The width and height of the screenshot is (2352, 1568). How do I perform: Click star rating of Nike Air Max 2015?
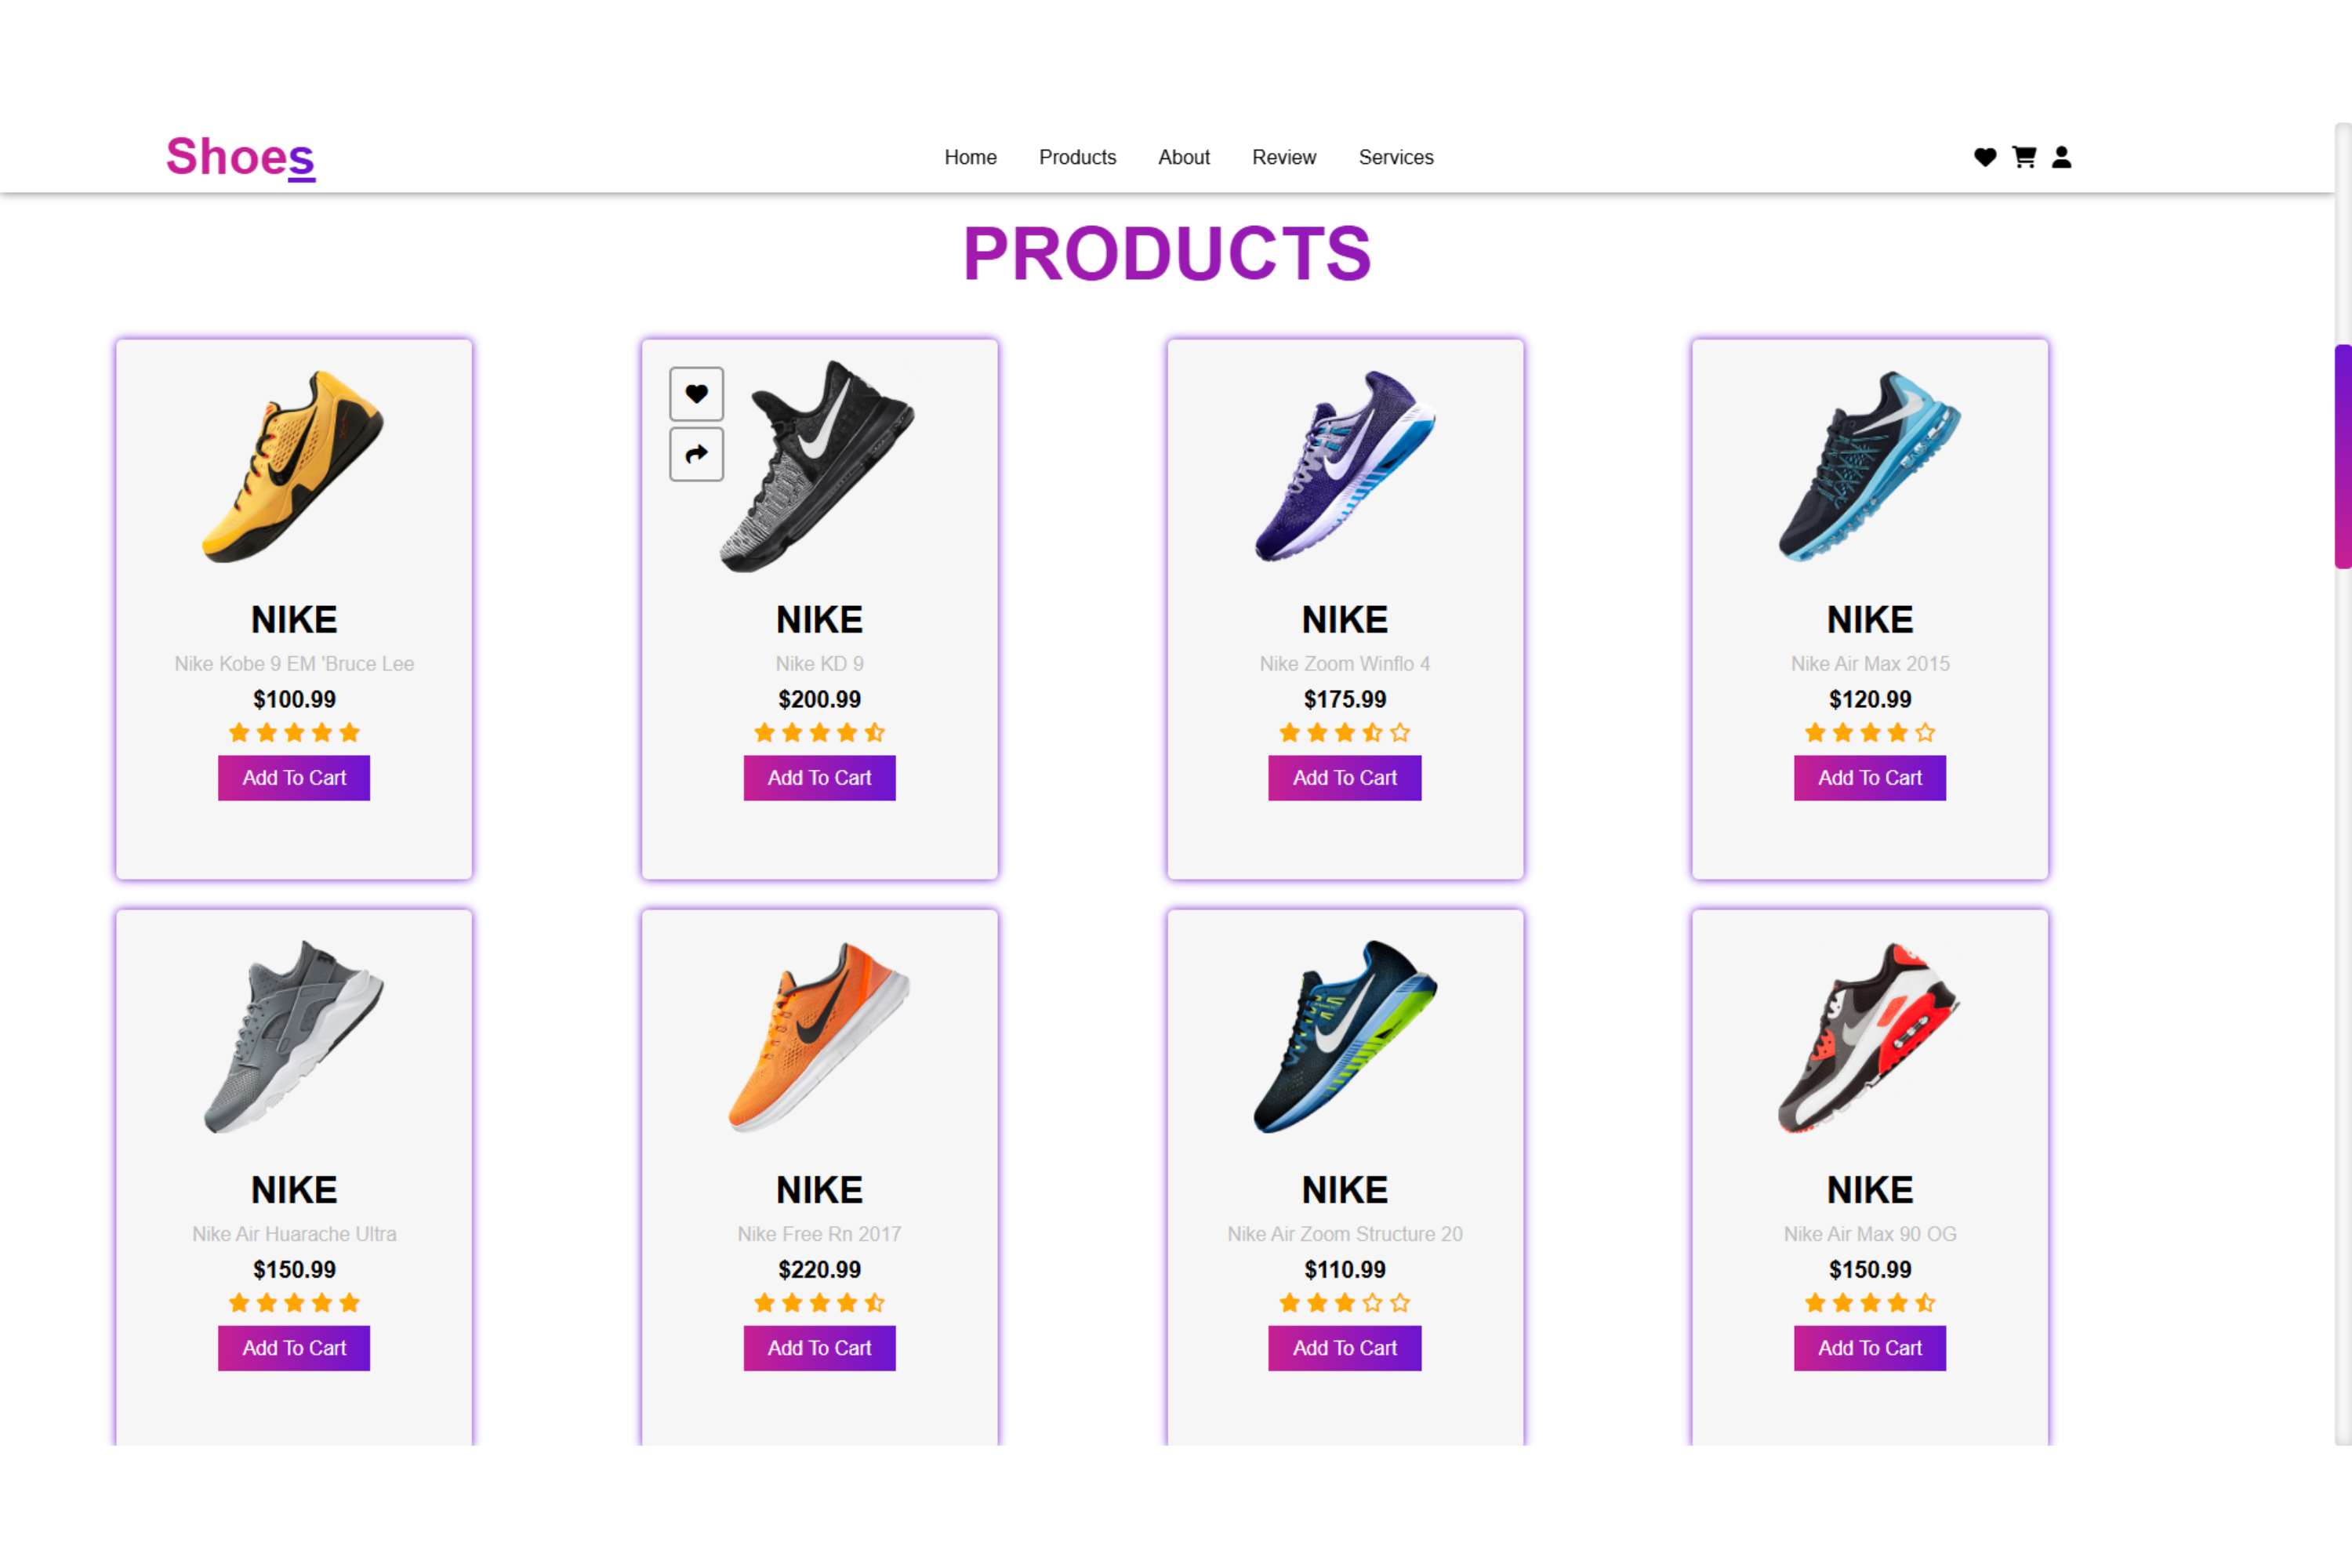1869,733
